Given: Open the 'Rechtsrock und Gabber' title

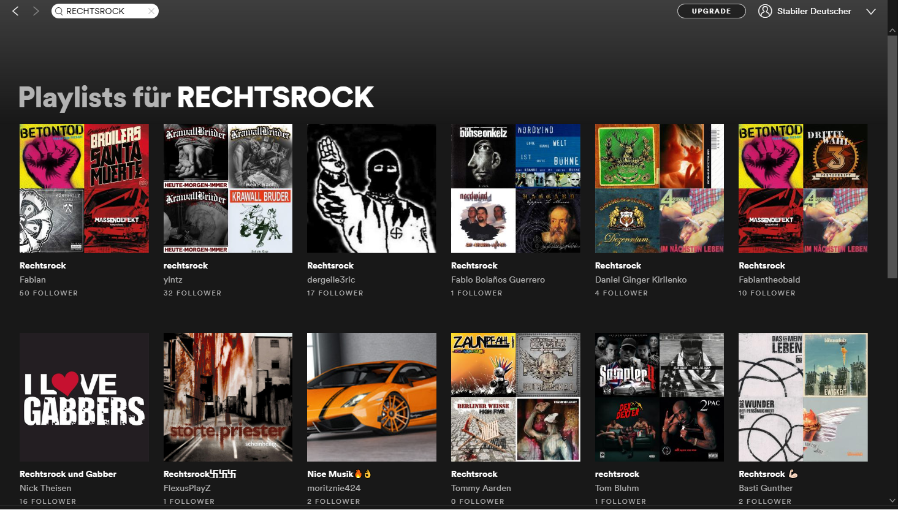Looking at the screenshot, I should tap(68, 474).
